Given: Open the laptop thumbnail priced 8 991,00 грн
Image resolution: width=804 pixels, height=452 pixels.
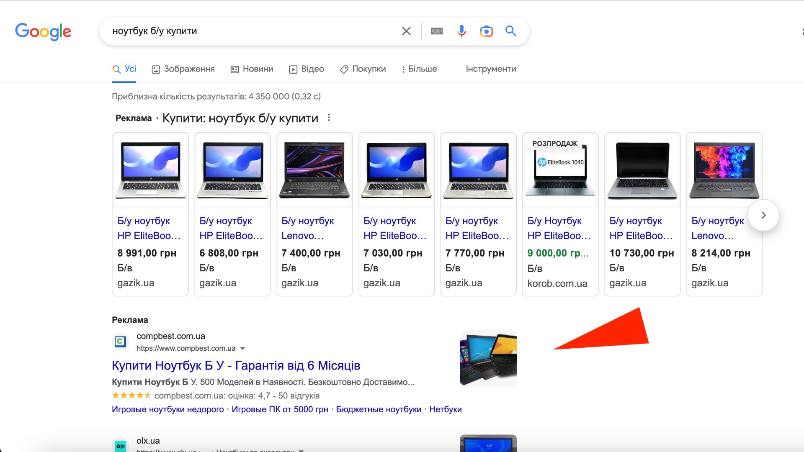Looking at the screenshot, I should 150,170.
